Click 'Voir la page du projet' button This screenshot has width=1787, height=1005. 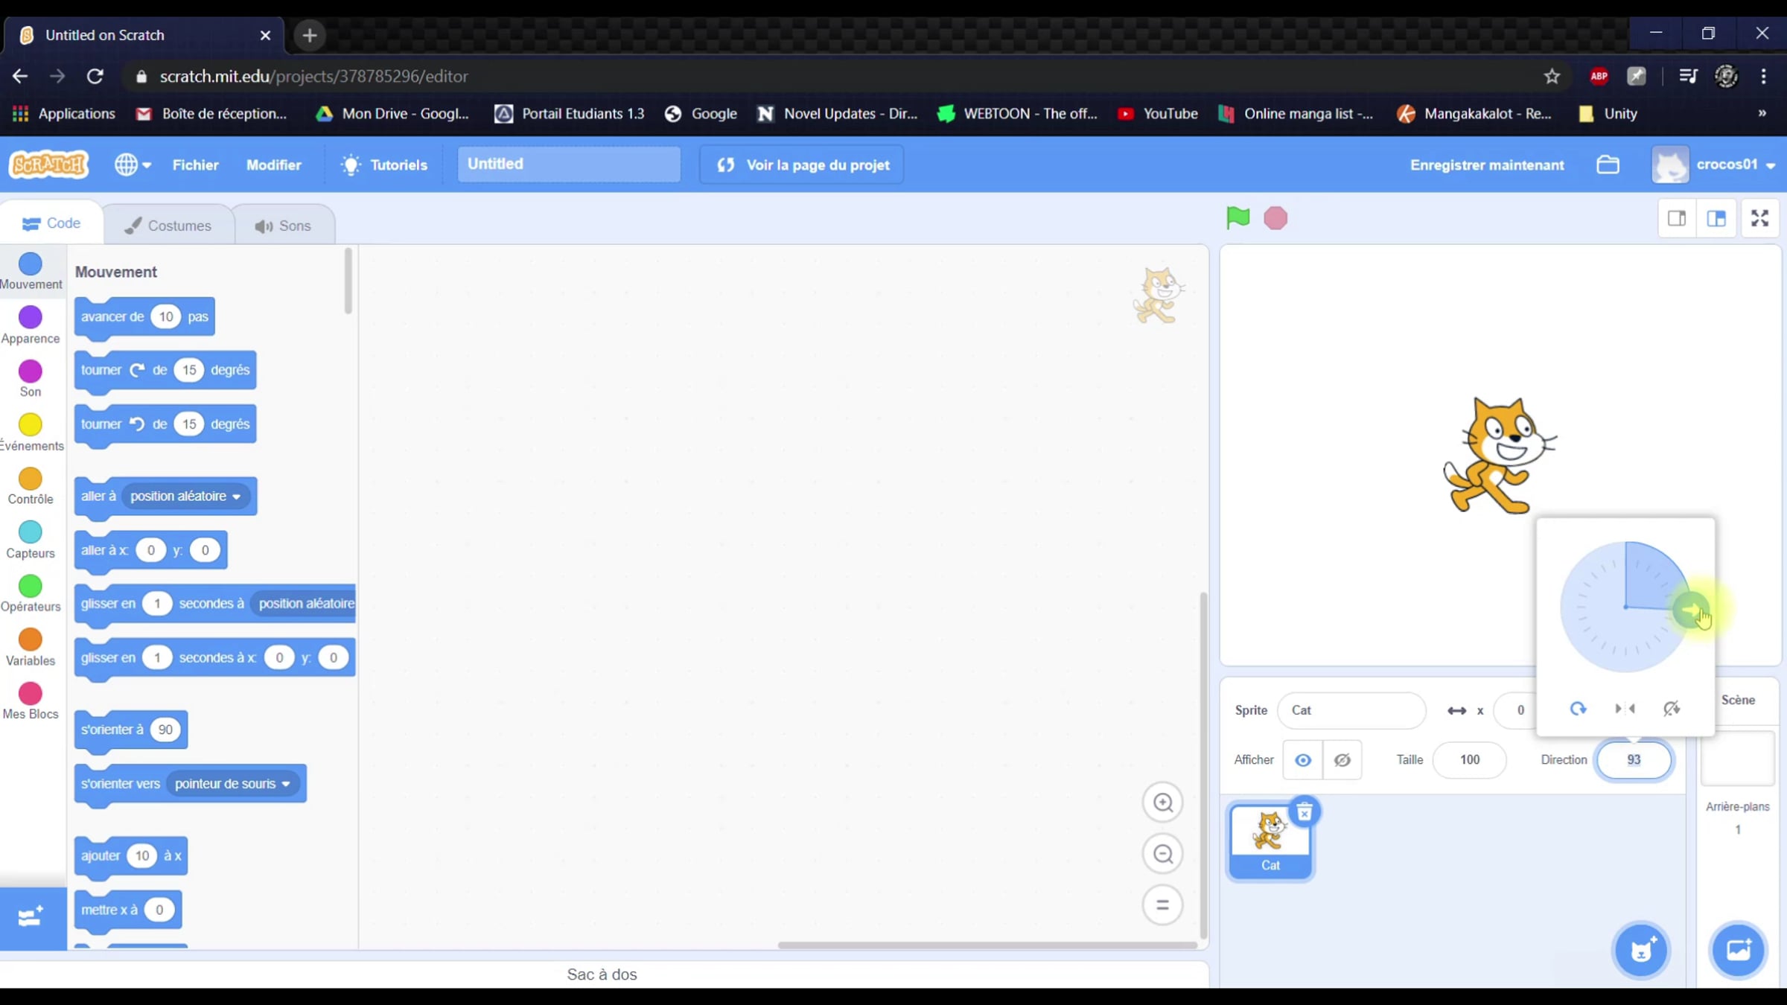point(802,165)
